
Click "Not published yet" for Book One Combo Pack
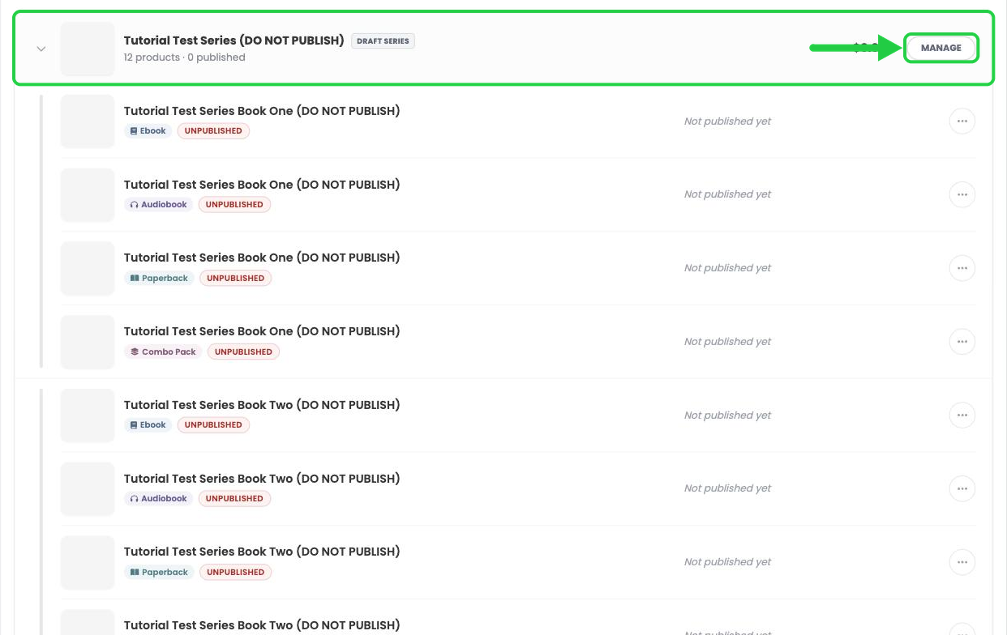(727, 342)
